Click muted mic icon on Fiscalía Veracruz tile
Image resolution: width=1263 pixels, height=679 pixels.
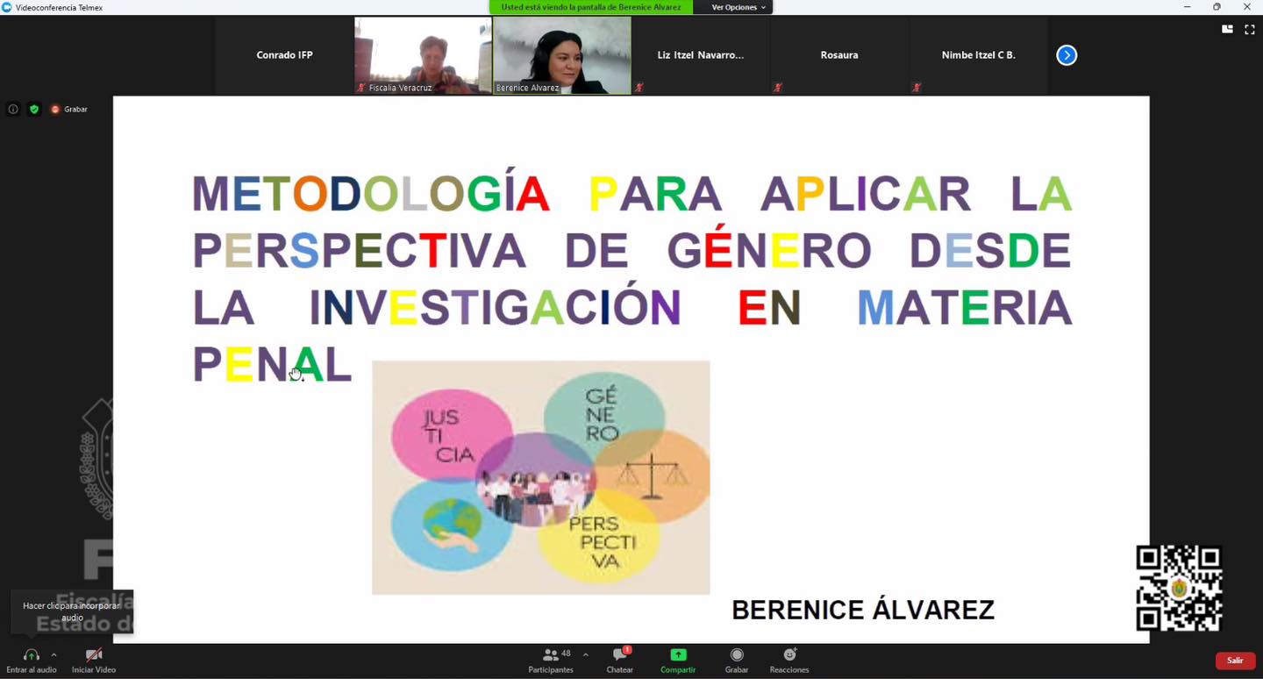click(361, 88)
